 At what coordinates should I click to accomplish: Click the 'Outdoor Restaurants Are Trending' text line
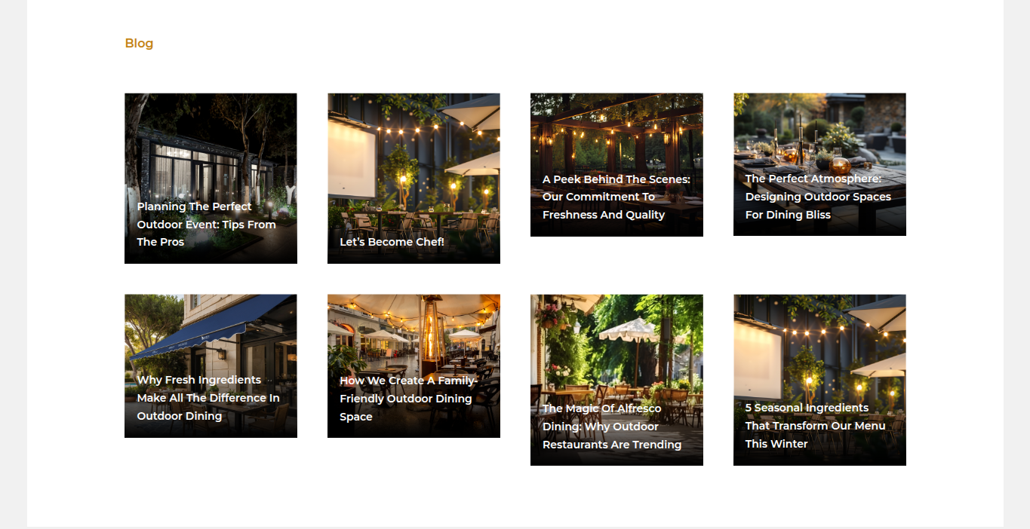coord(612,445)
